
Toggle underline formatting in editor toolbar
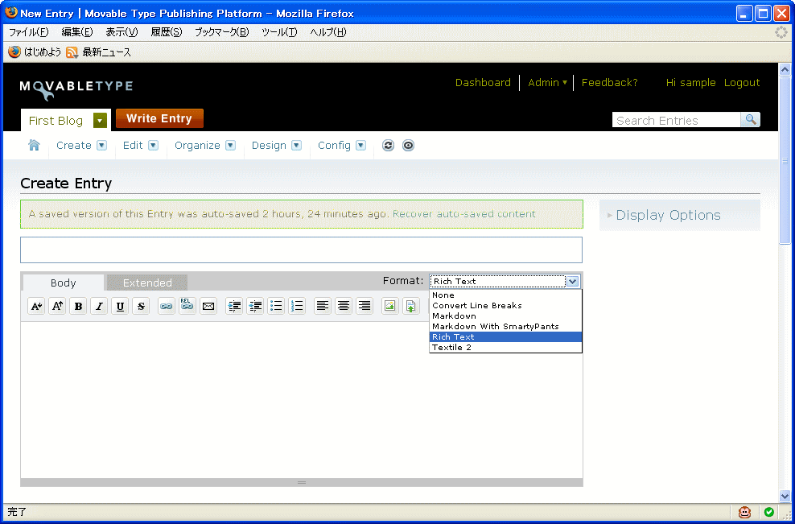[x=120, y=306]
